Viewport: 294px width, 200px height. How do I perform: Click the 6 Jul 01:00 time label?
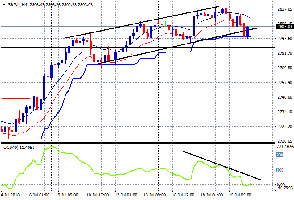coord(39,195)
